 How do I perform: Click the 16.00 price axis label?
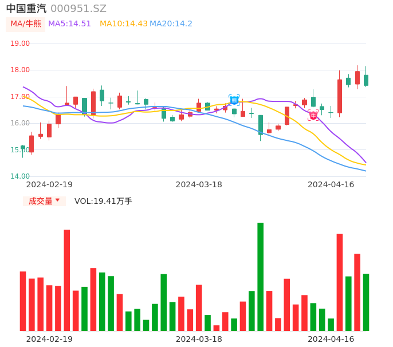pos(20,123)
